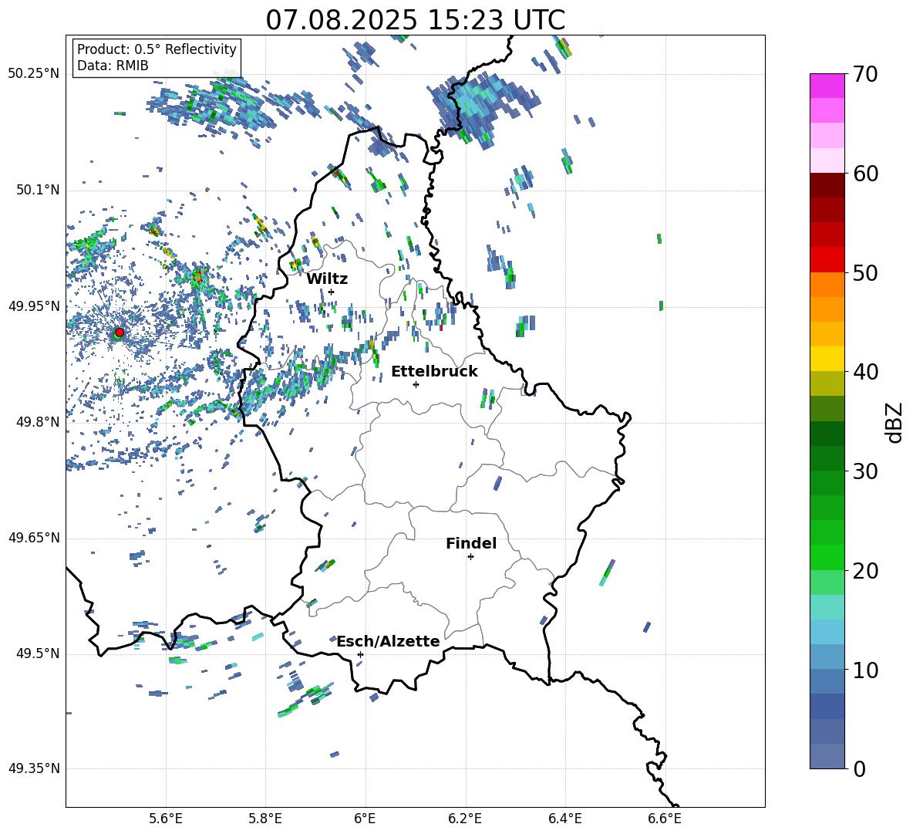Screen dimensions: 913x834
Task: Click the 5.8°E longitude label
Action: (265, 819)
